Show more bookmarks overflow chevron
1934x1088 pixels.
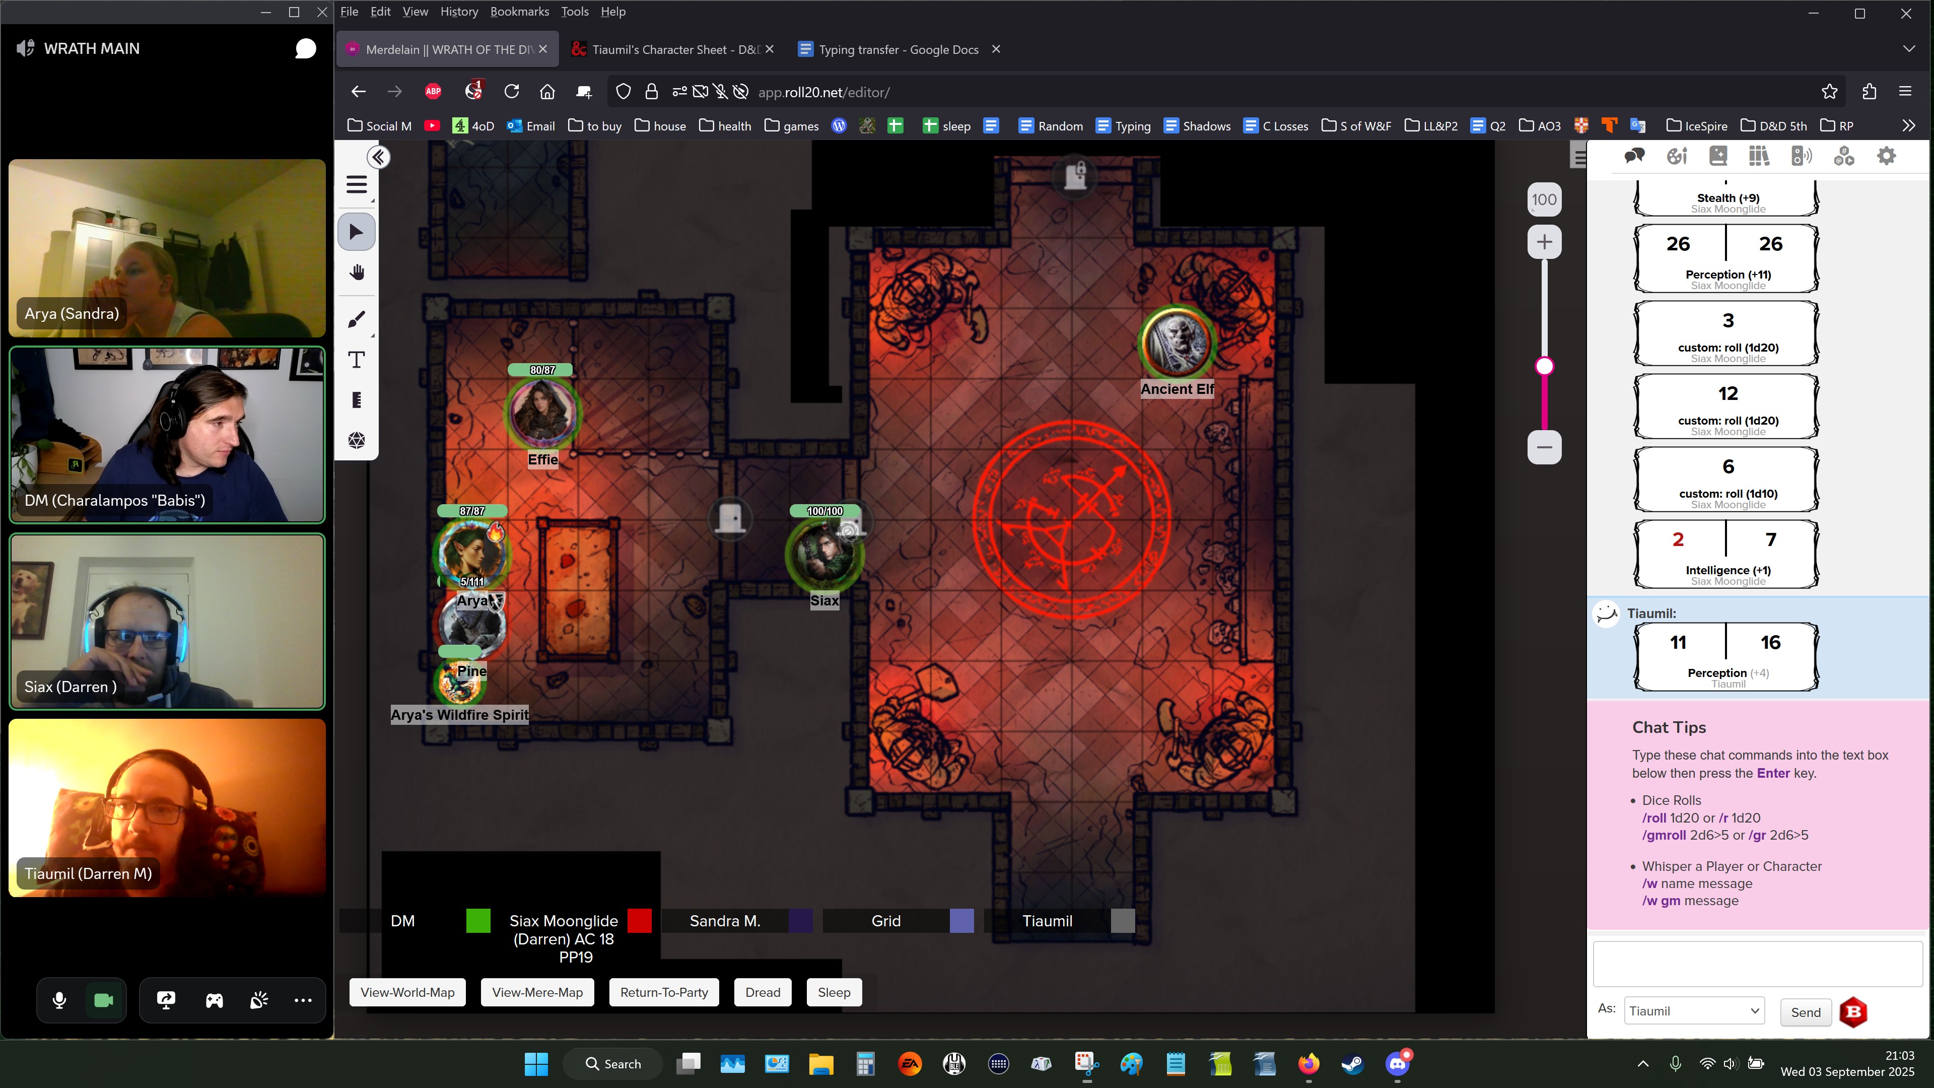click(x=1908, y=125)
